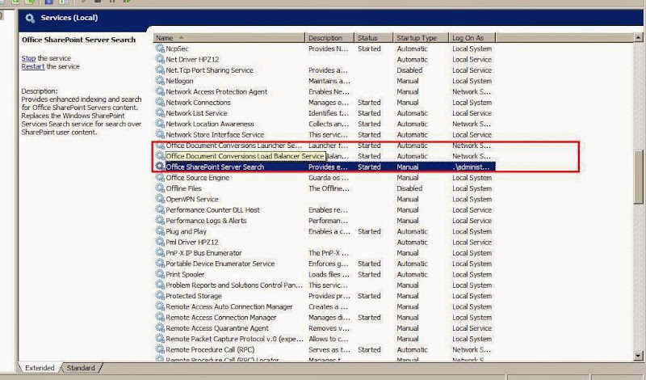Select Problem Reports and Solutions Control Panel entry
The width and height of the screenshot is (646, 380).
tap(234, 285)
